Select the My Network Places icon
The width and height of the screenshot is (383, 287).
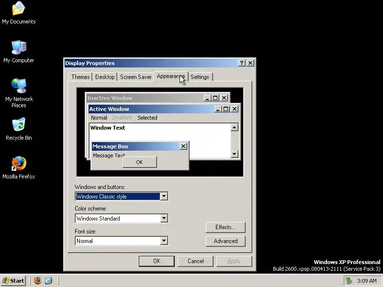(x=19, y=93)
